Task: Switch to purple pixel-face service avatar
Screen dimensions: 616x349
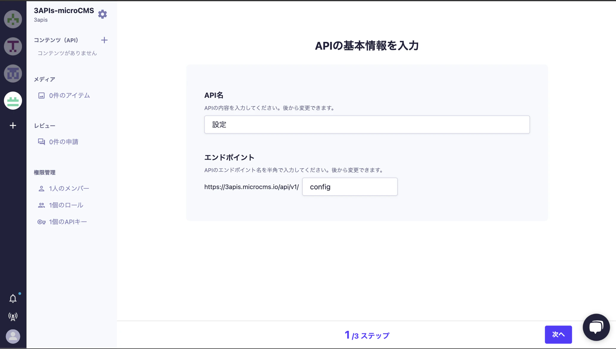Action: [x=13, y=73]
